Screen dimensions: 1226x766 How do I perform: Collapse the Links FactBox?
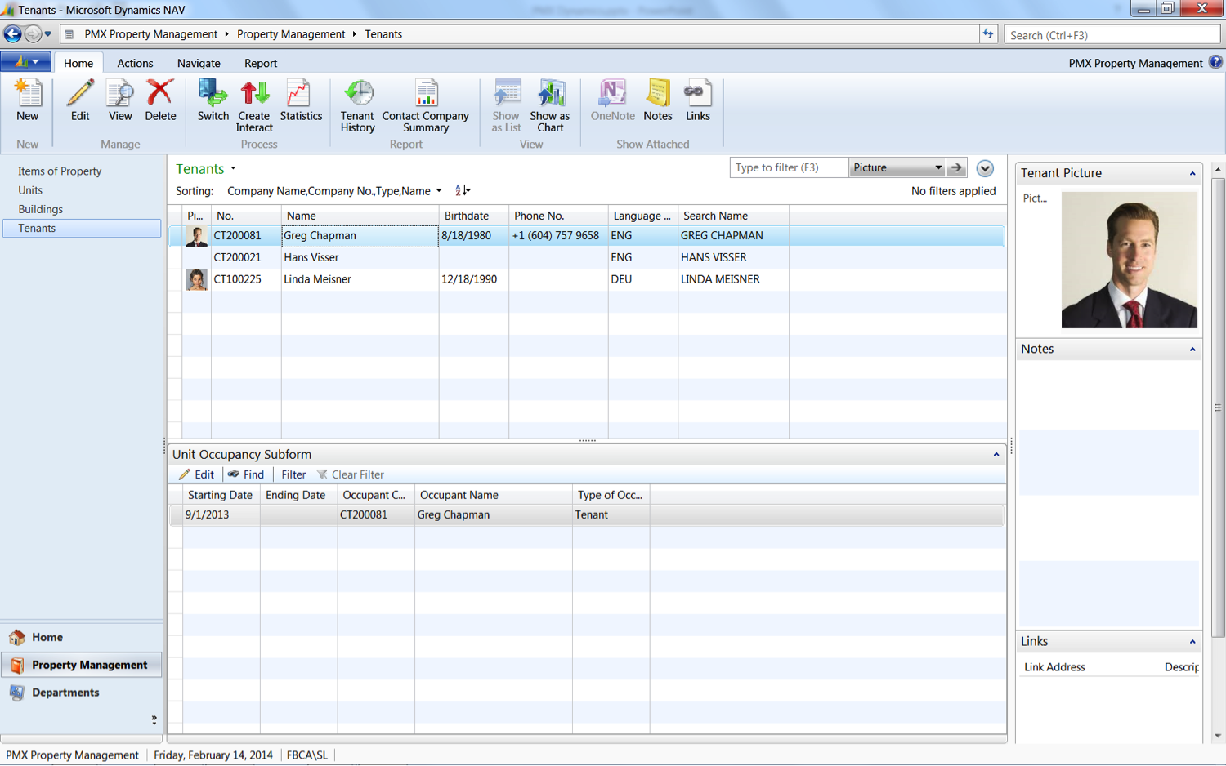(x=1192, y=641)
